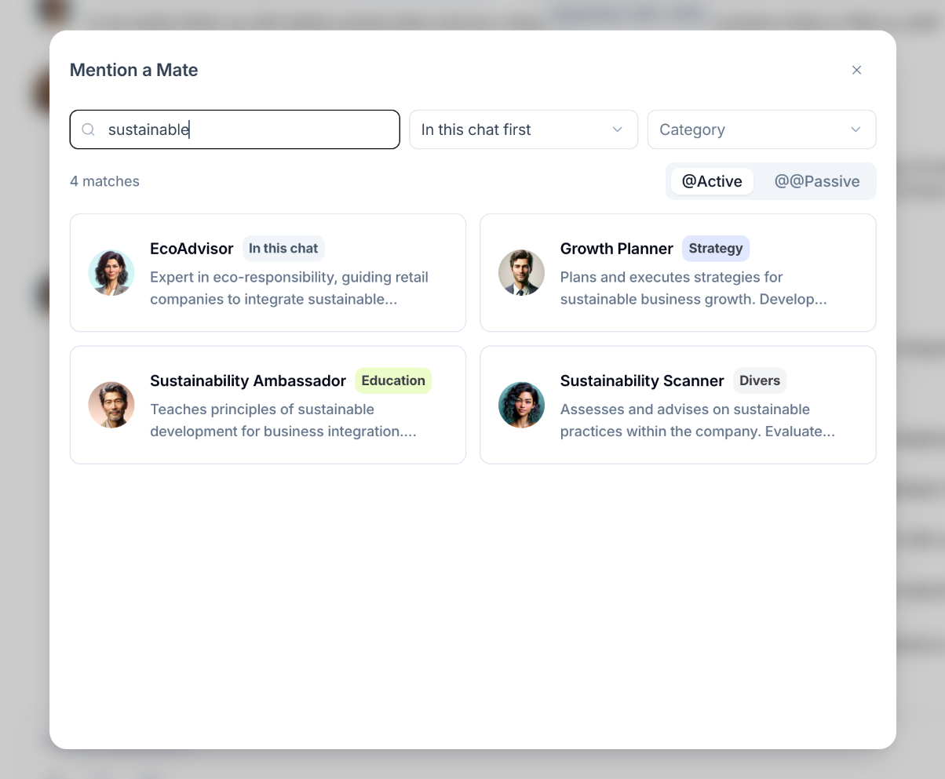Click the Education category tag
Viewport: 945px width, 779px height.
click(x=393, y=380)
